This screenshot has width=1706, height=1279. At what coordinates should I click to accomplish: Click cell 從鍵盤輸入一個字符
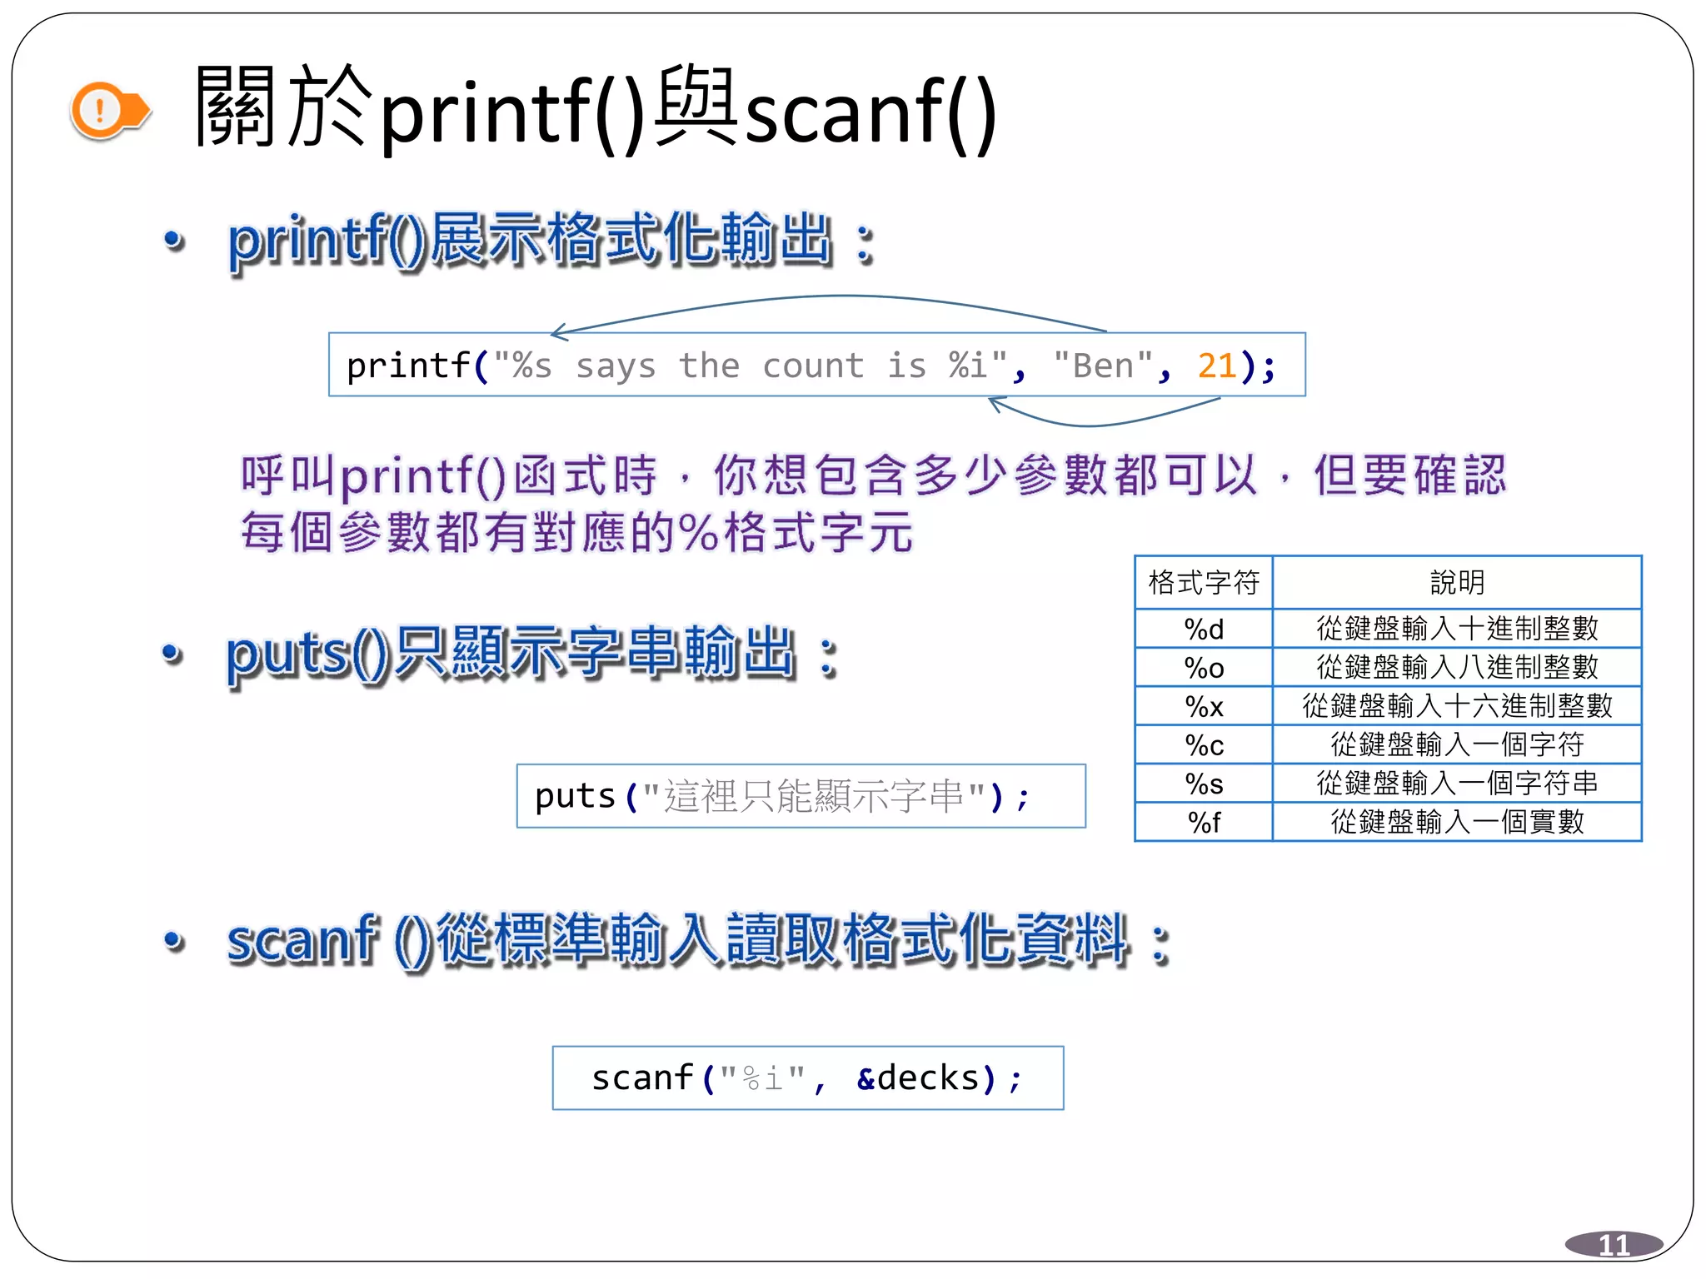click(1457, 744)
